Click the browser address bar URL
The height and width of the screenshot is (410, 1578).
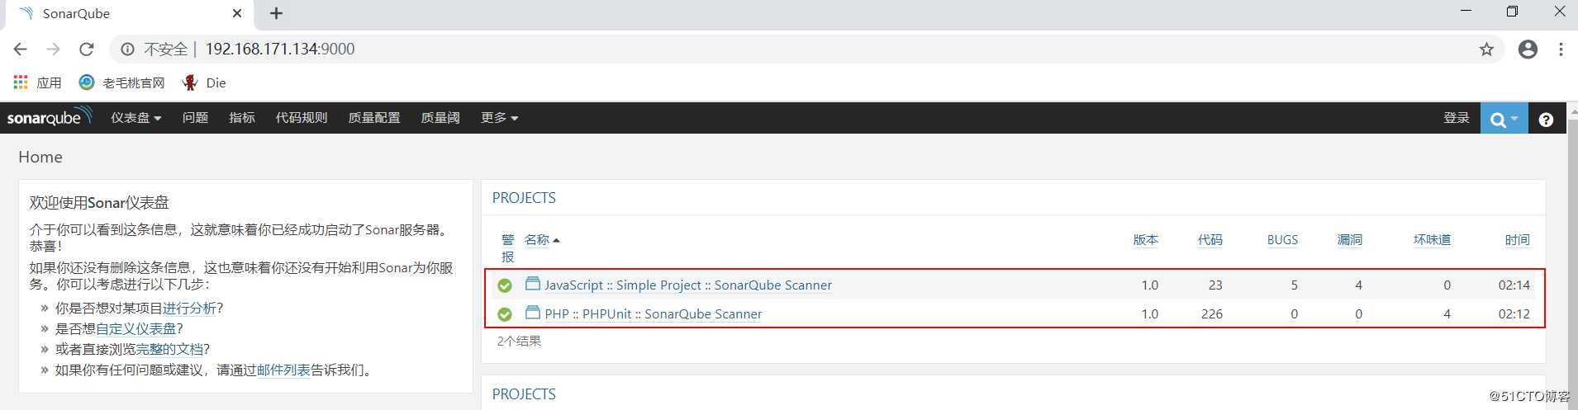click(279, 49)
